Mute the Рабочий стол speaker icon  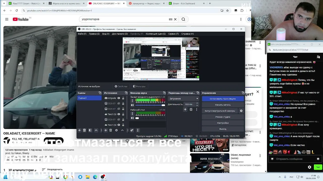pyautogui.click(x=132, y=118)
